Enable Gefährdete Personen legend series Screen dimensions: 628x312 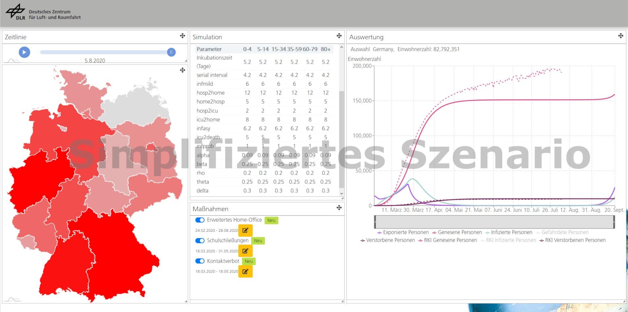click(562, 232)
